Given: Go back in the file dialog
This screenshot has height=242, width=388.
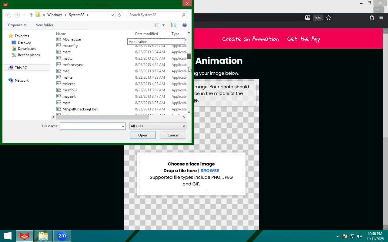Looking at the screenshot, I should pyautogui.click(x=8, y=15).
